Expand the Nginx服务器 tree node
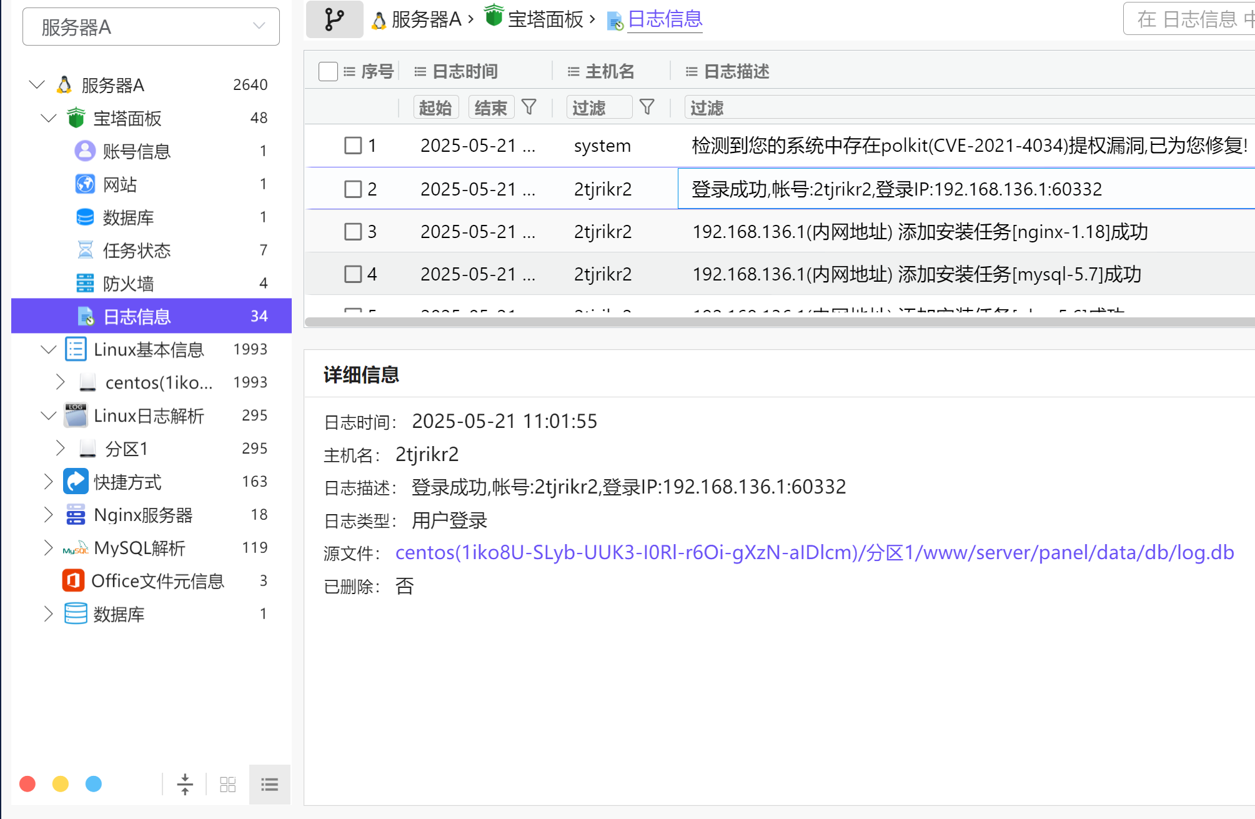Viewport: 1255px width, 819px height. [x=49, y=515]
